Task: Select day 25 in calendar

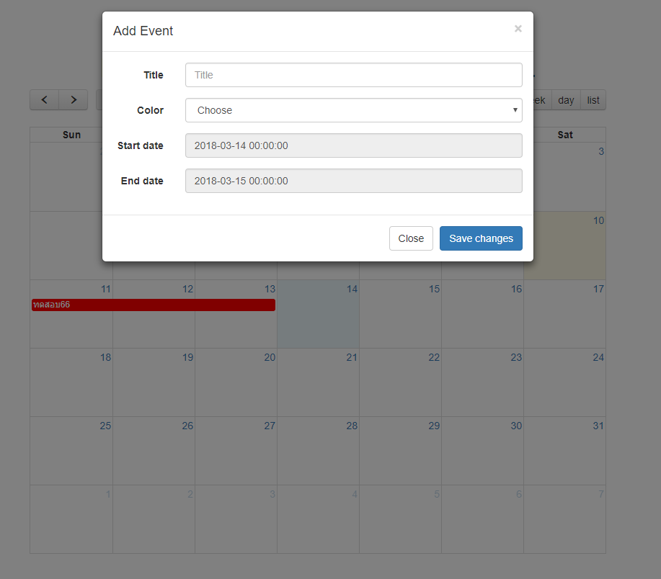Action: [x=71, y=451]
